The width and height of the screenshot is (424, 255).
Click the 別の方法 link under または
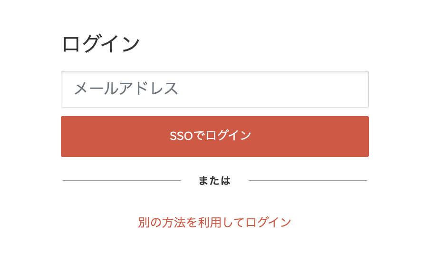pyautogui.click(x=214, y=223)
